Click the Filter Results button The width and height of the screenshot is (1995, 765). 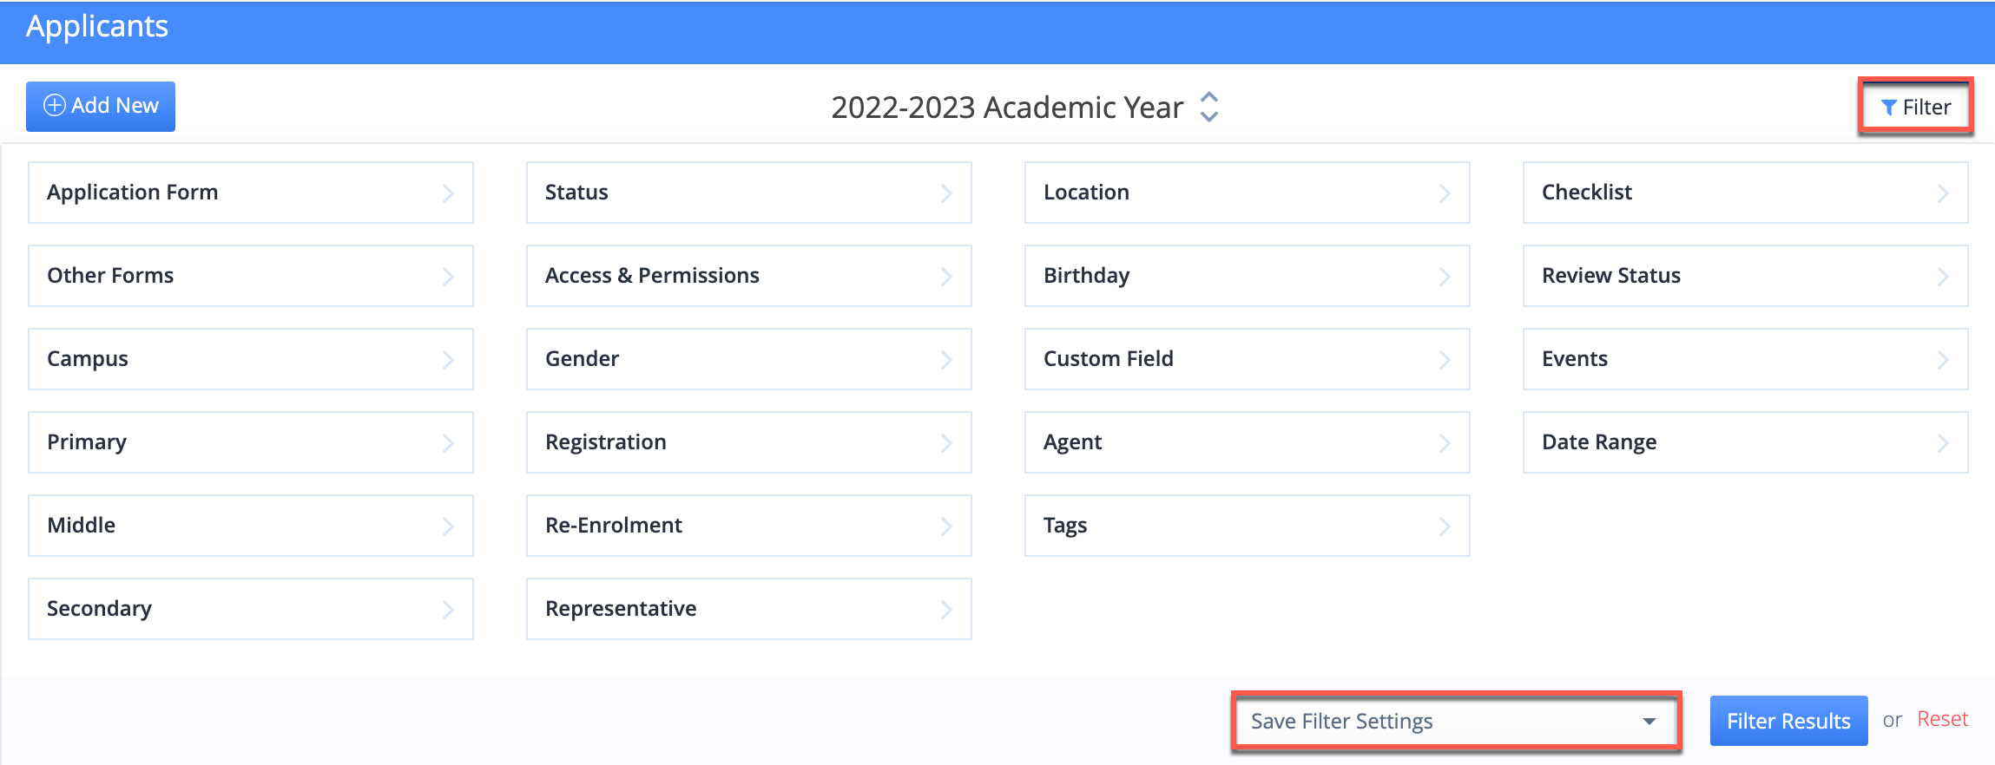[1788, 721]
